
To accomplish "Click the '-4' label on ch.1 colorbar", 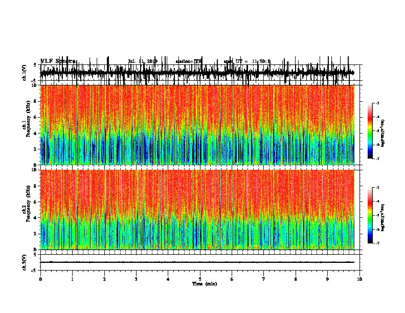I will pyautogui.click(x=377, y=117).
